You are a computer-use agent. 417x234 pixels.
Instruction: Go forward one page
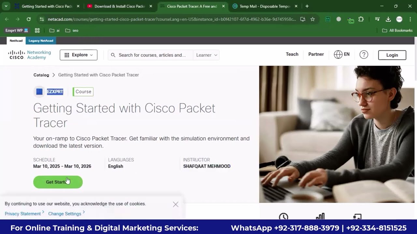tap(18, 19)
